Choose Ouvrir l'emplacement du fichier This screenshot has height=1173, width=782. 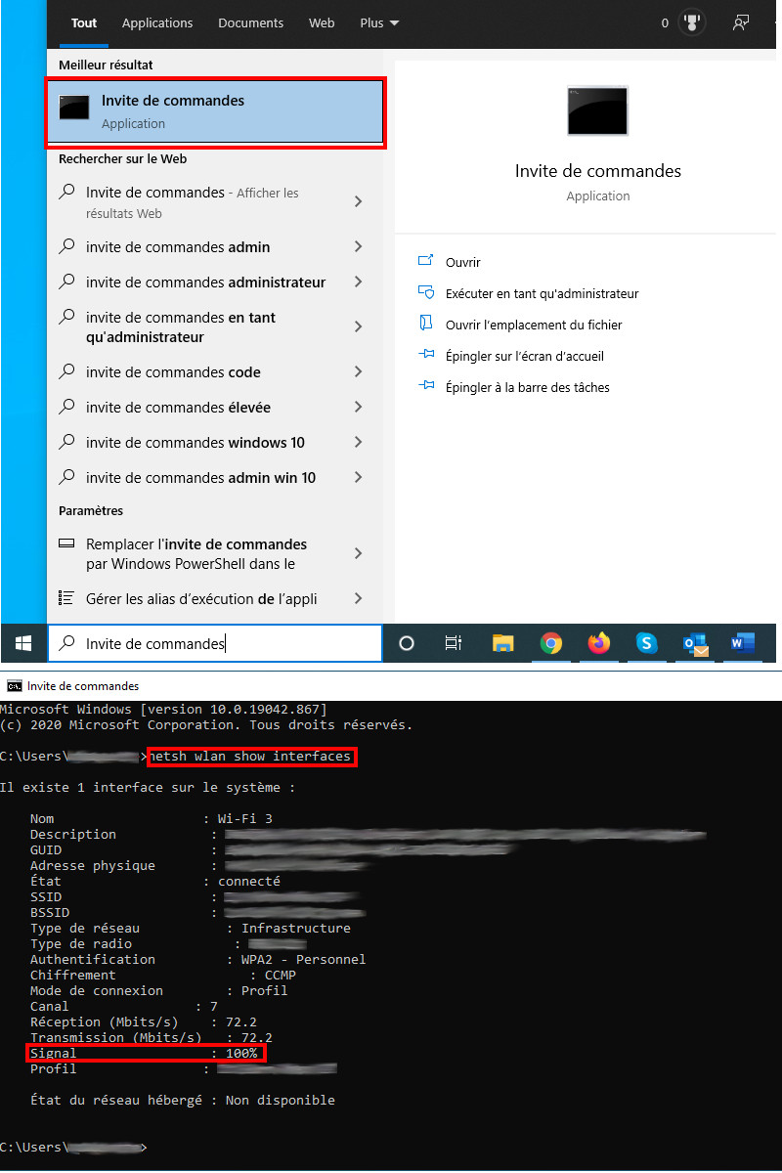coord(520,325)
